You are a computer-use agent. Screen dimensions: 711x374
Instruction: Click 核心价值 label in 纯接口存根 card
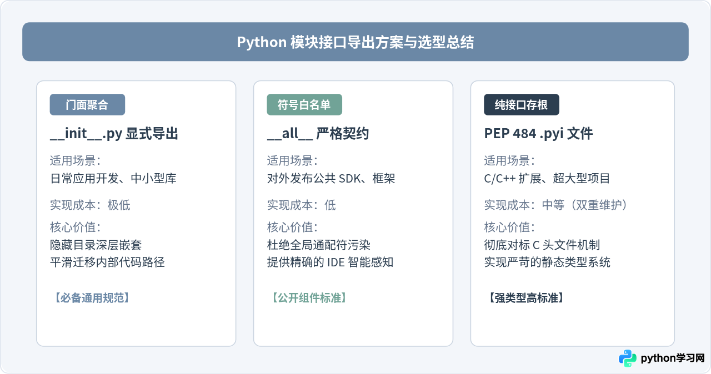pyautogui.click(x=510, y=228)
